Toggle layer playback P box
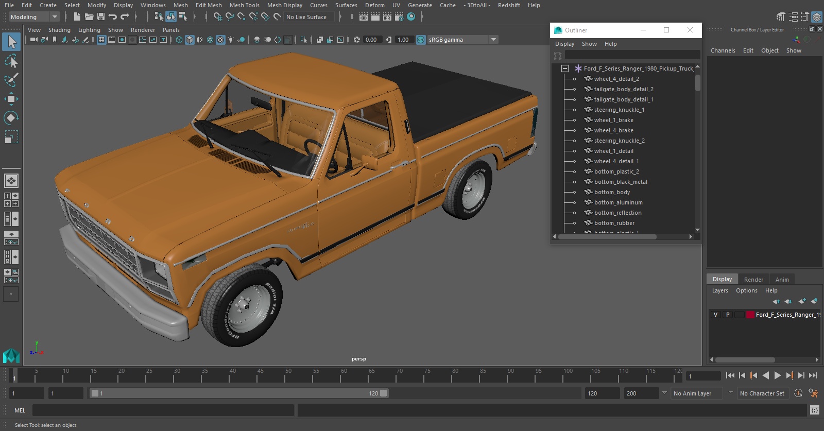This screenshot has width=824, height=431. click(x=728, y=315)
